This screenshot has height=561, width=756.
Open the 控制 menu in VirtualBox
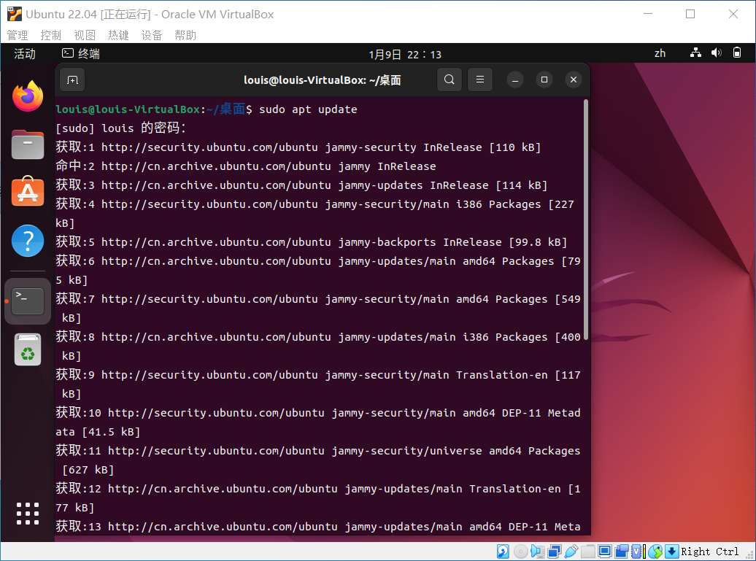(51, 35)
